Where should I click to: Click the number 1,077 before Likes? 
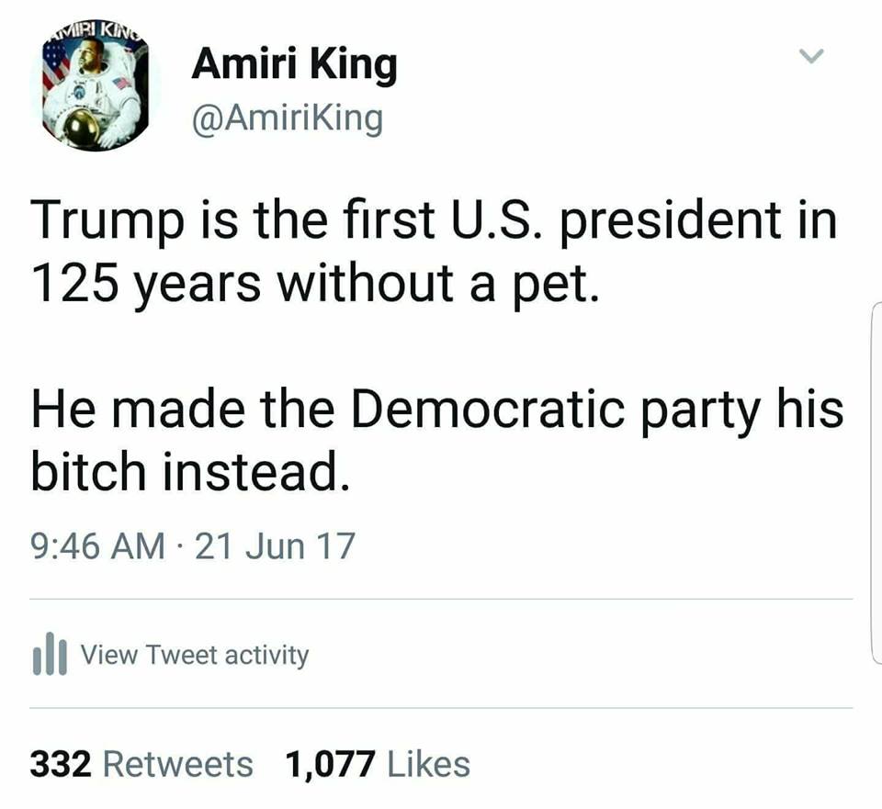330,764
